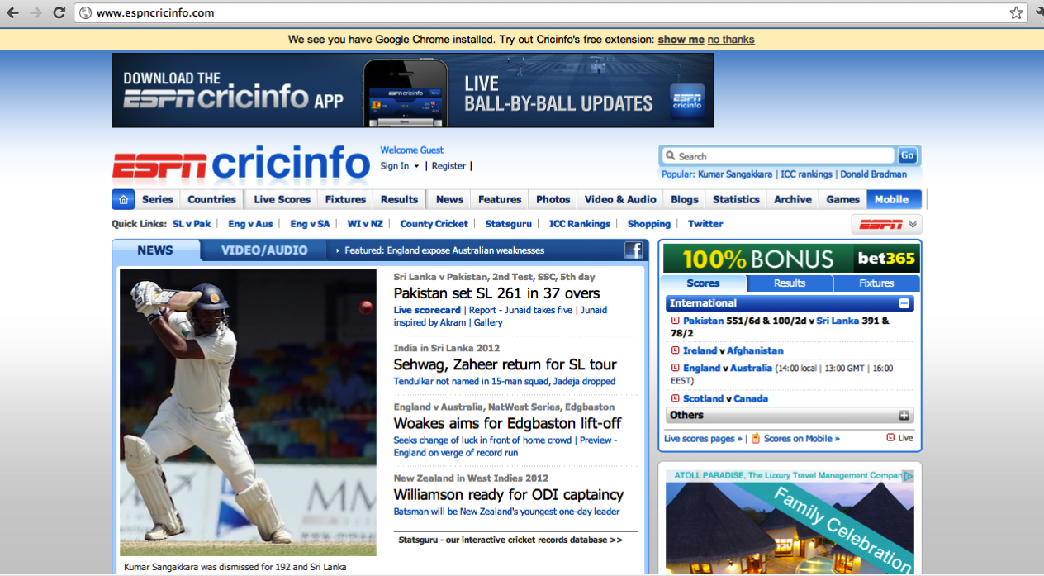Click Kumar Sangakkara popular search
1044x576 pixels.
[735, 174]
